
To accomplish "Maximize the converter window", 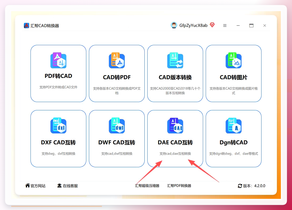I will (251, 26).
